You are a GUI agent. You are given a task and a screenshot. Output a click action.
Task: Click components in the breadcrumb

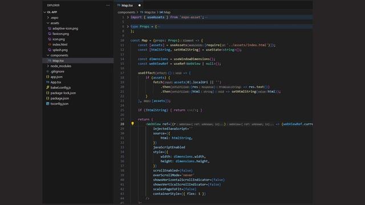(127, 12)
